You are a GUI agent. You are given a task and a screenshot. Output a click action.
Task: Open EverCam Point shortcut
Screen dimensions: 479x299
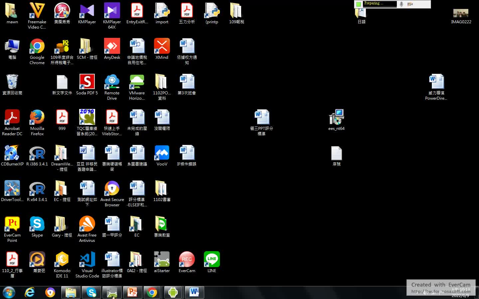12,229
